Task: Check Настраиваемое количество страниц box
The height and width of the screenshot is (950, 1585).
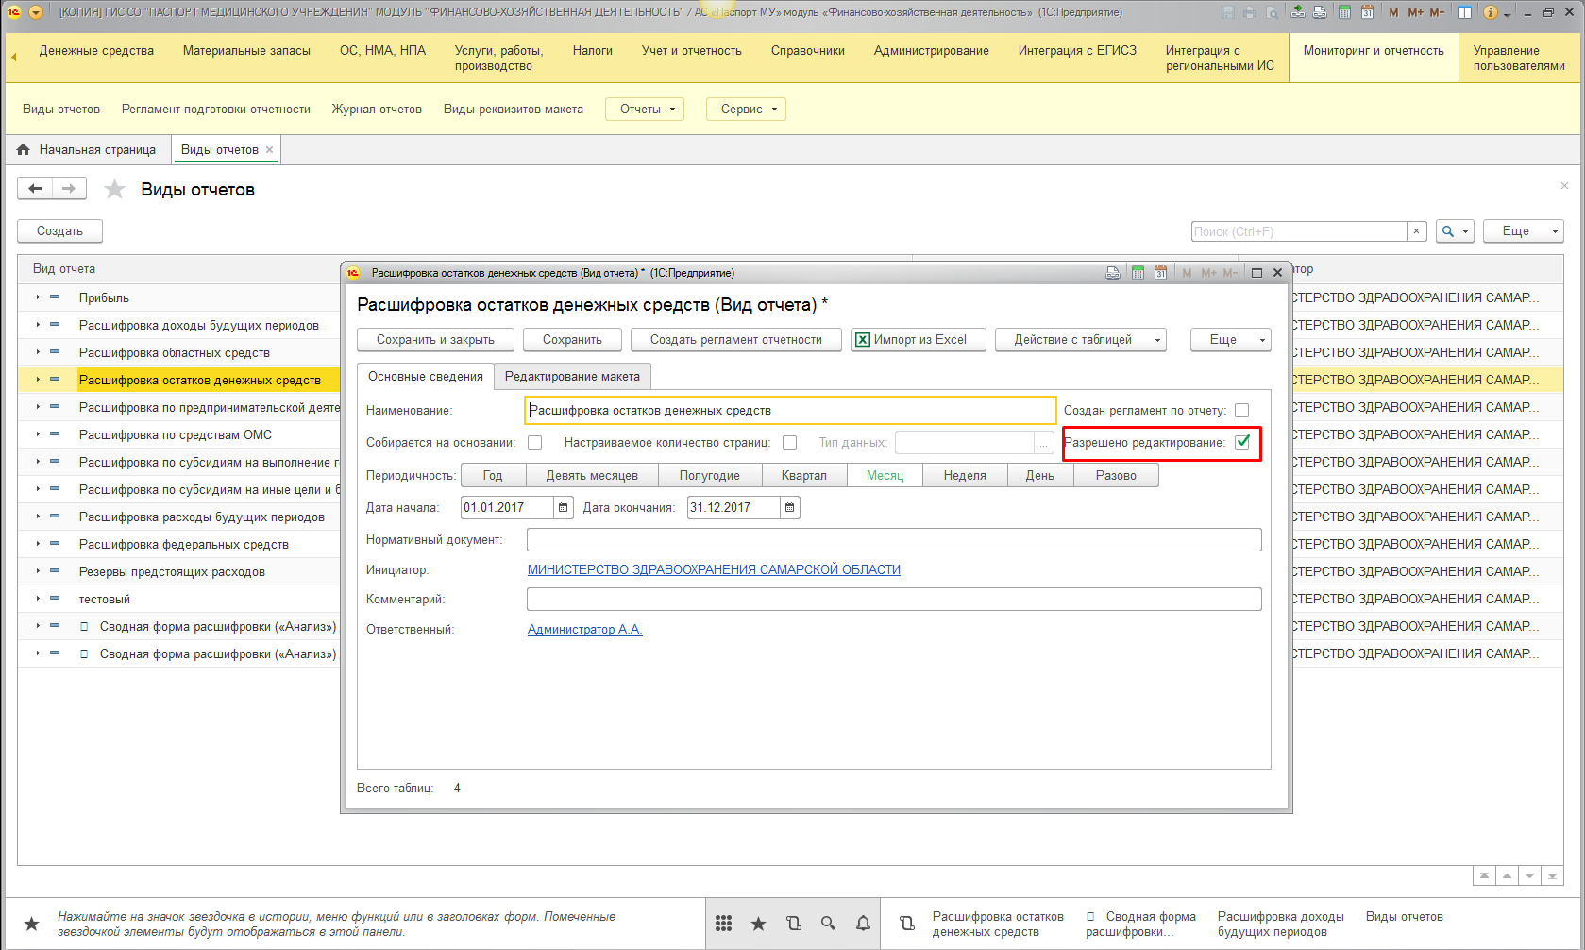Action: coord(790,443)
